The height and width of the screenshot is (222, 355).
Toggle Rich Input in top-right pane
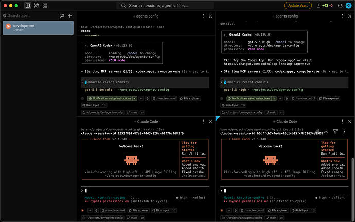(x=233, y=105)
